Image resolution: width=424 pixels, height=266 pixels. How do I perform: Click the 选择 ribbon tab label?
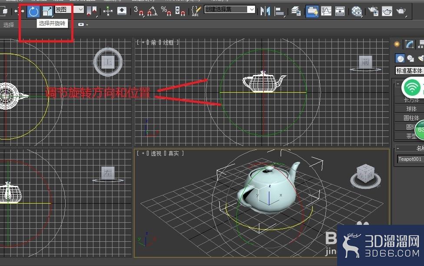coord(8,25)
